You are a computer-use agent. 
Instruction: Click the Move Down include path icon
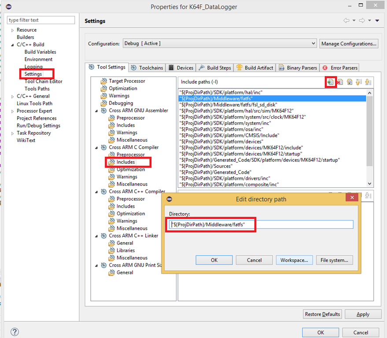click(x=368, y=82)
